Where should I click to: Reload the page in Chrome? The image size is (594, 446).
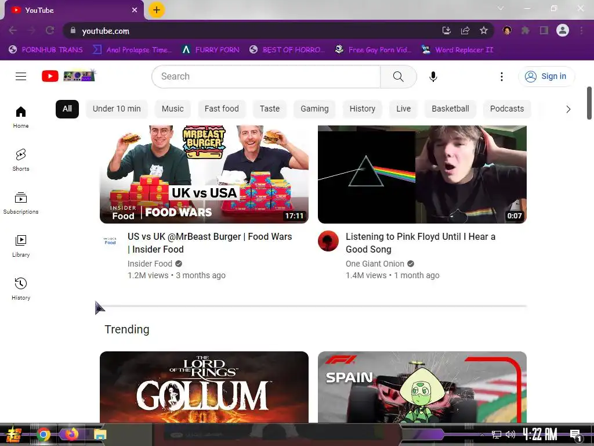point(50,31)
